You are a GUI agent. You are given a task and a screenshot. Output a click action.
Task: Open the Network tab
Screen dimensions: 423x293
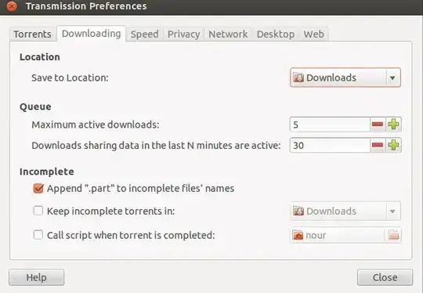click(x=228, y=34)
